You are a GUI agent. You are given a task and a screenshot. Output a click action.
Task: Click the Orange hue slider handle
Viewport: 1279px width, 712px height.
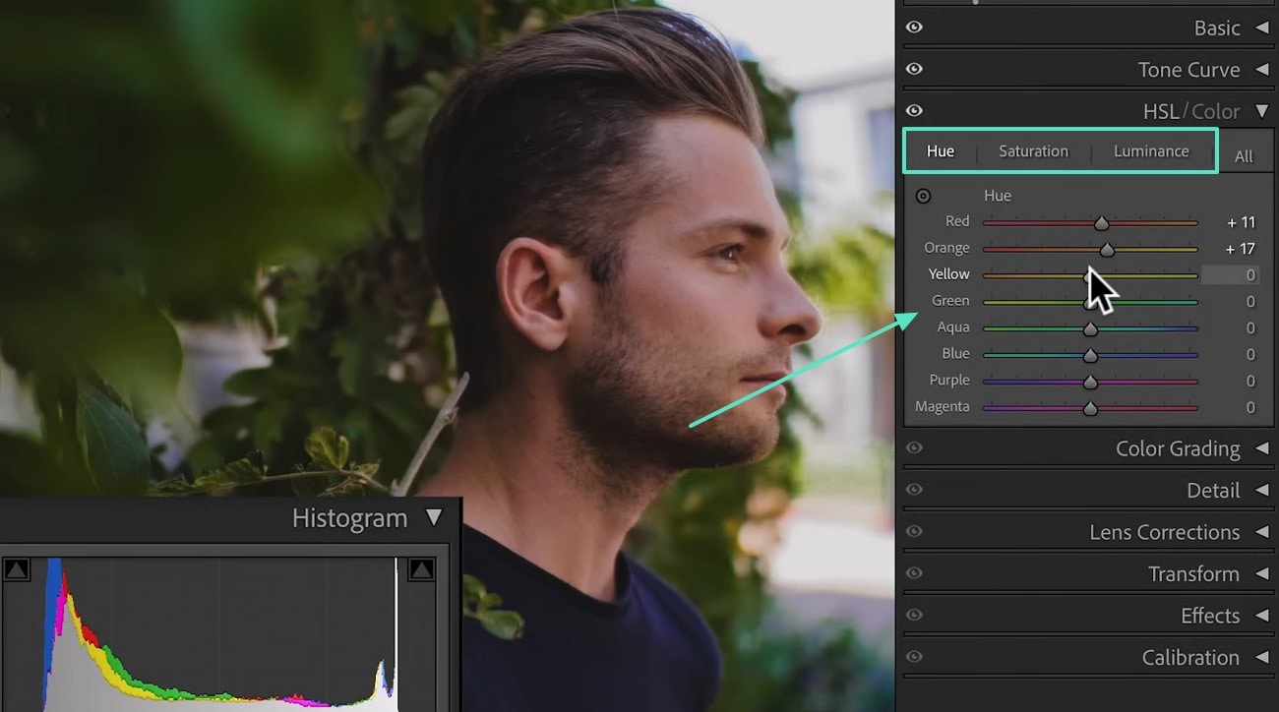point(1107,250)
